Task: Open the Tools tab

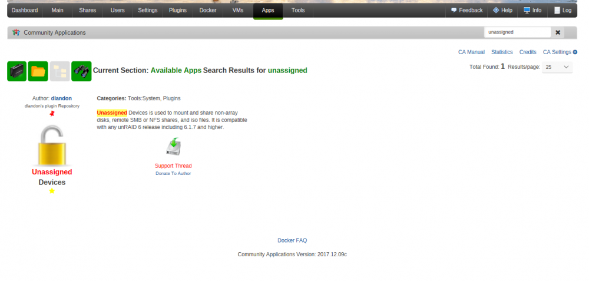Action: (x=298, y=10)
